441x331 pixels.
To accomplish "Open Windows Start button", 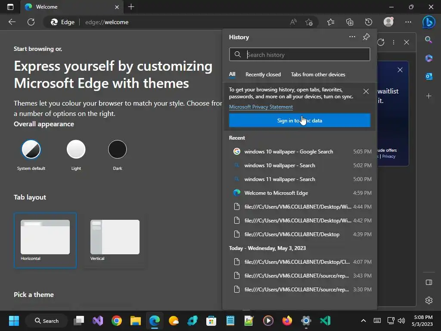I will point(14,321).
